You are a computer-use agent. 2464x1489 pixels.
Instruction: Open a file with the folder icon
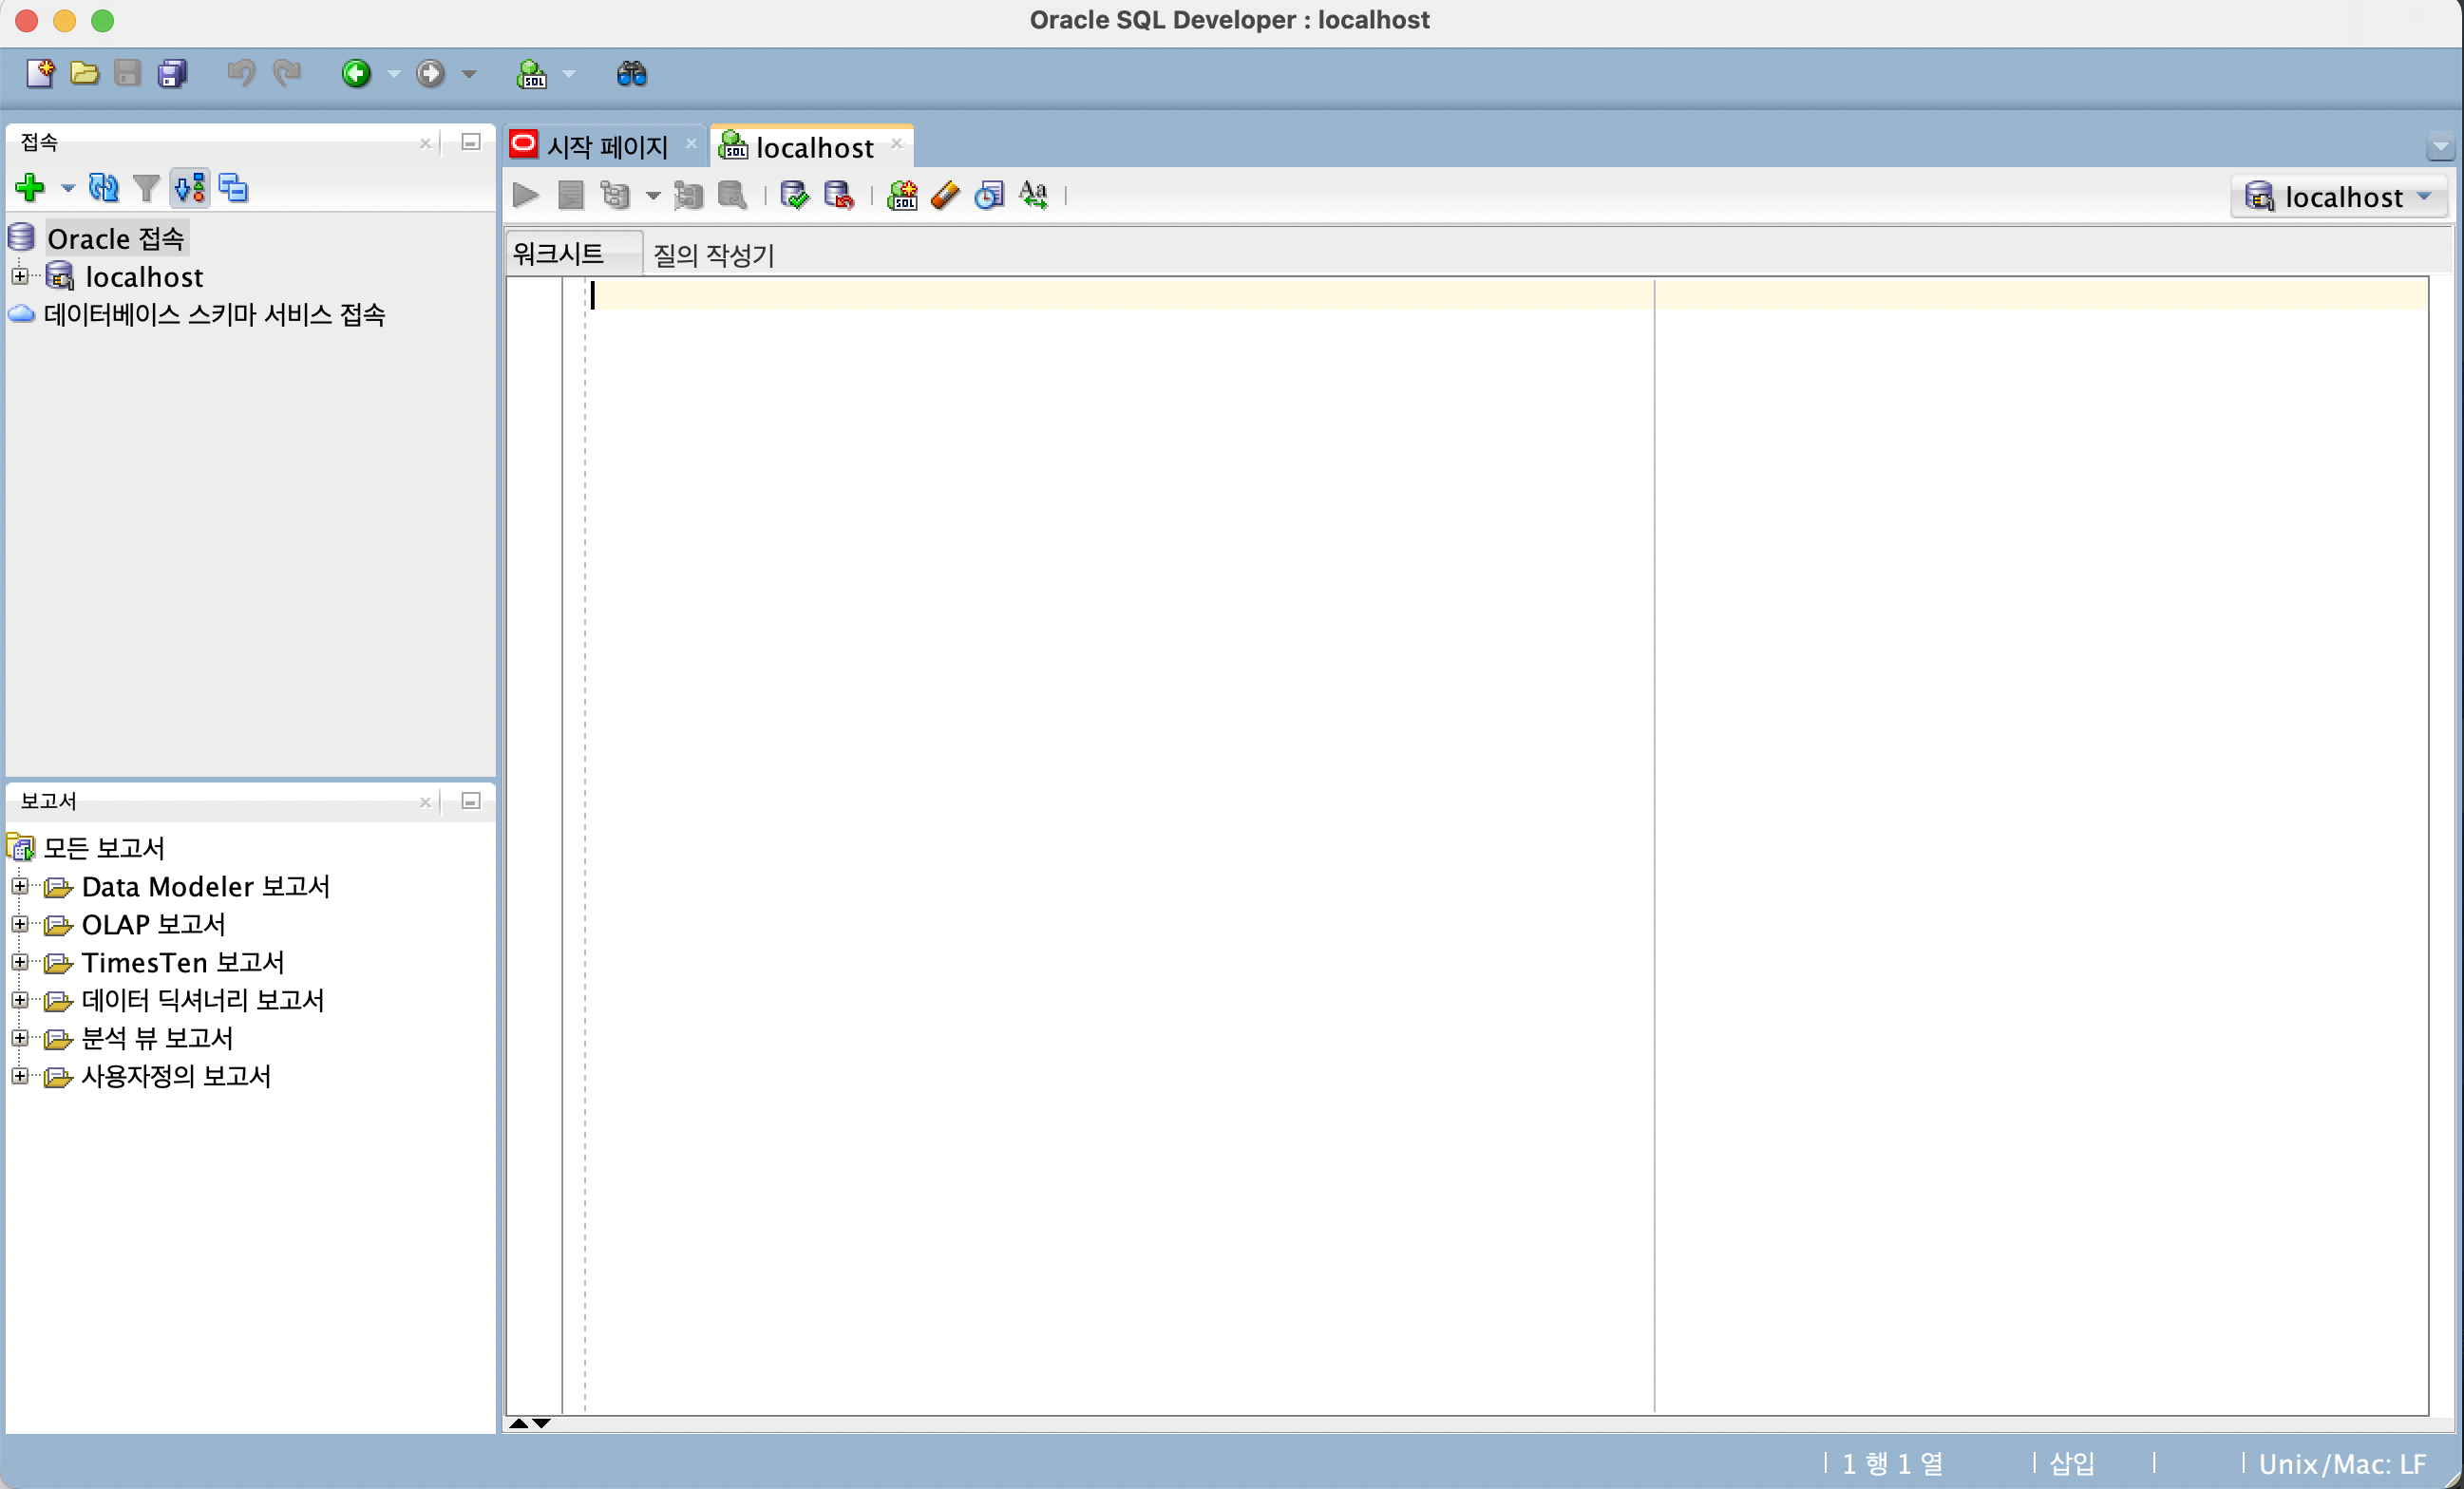pos(84,73)
